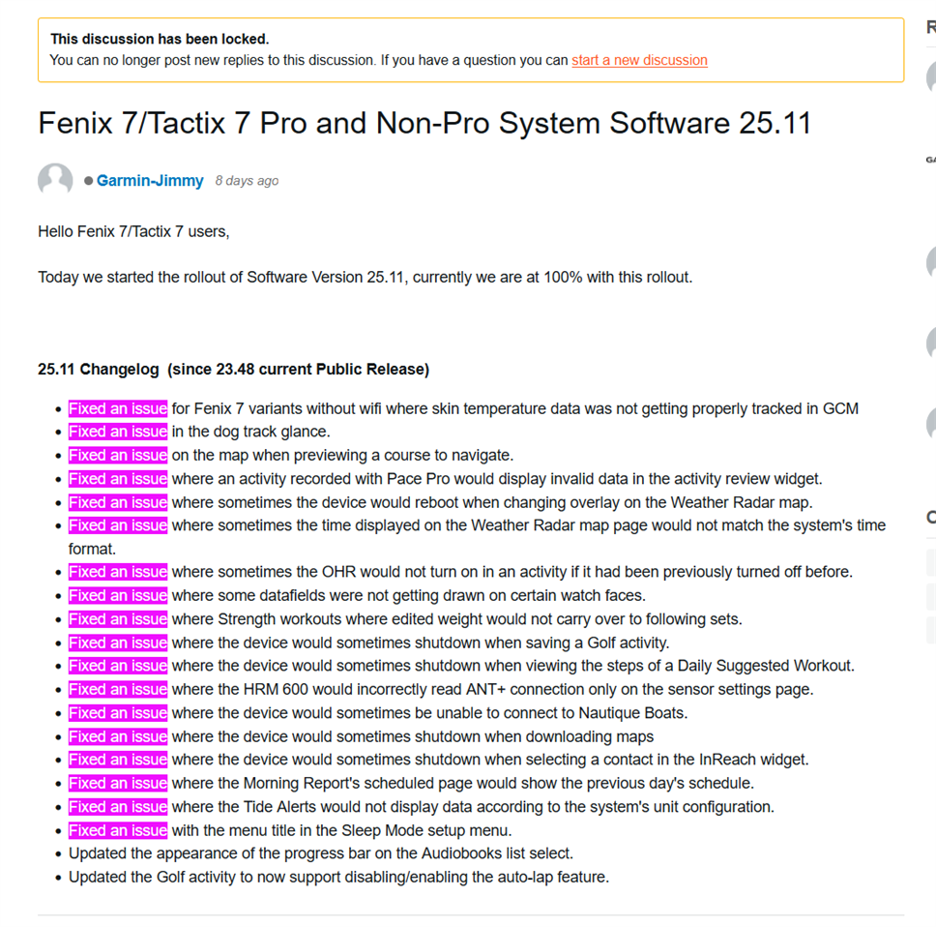Click the '8 days ago' post timestamp
This screenshot has width=936, height=927.
point(247,181)
